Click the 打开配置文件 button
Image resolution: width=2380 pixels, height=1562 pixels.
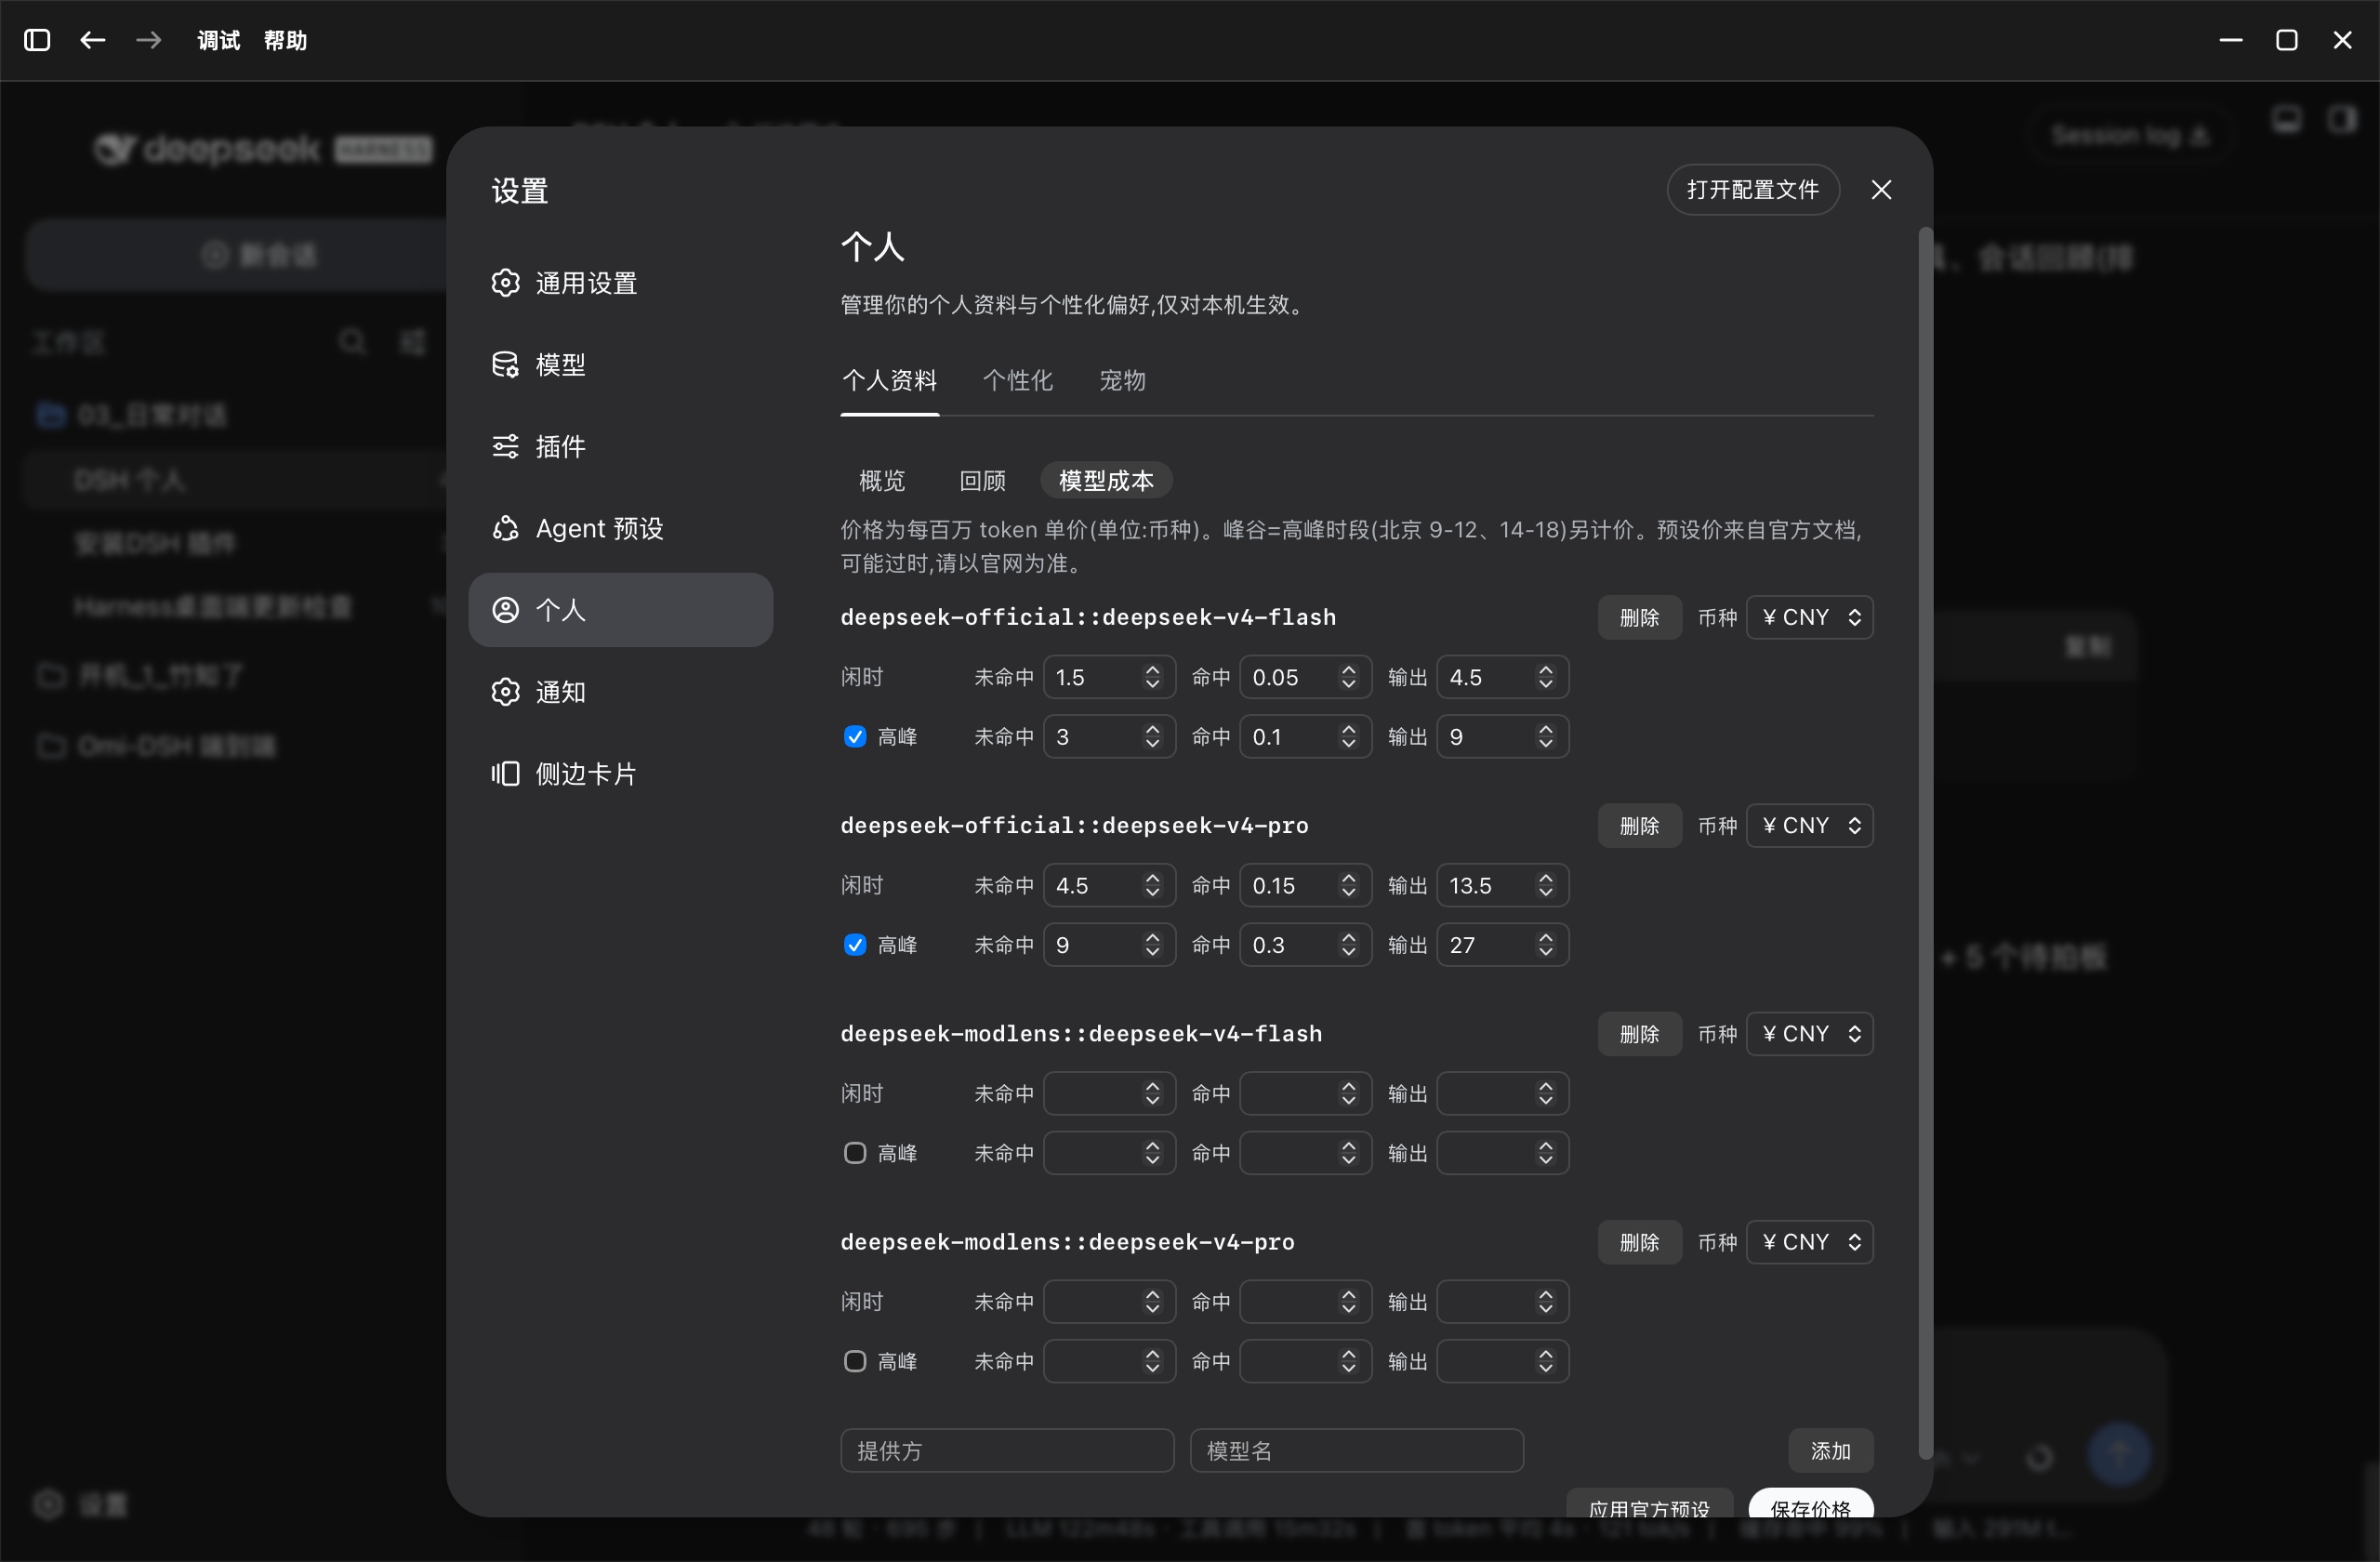(1752, 190)
